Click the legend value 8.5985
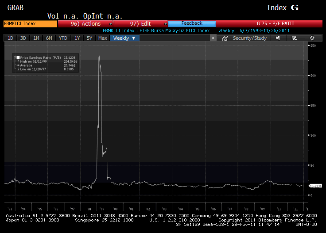This screenshot has width=326, height=233. (69, 69)
